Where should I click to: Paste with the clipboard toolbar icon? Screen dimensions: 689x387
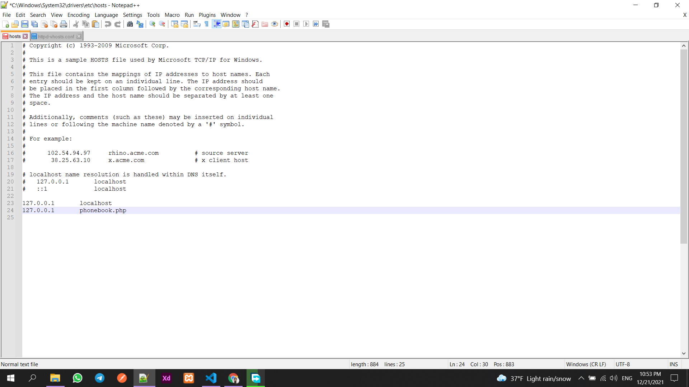coord(95,24)
